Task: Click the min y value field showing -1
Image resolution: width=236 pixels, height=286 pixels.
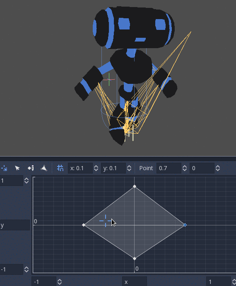Action: [11, 269]
